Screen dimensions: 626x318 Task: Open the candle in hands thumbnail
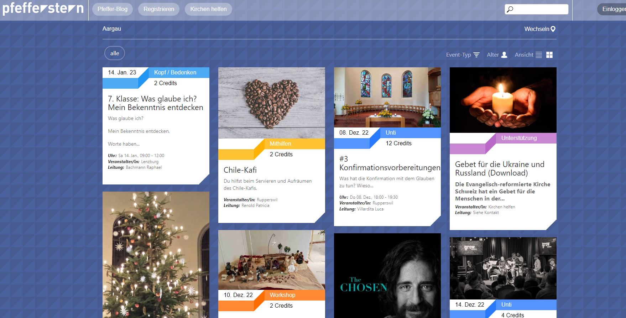[x=503, y=100]
